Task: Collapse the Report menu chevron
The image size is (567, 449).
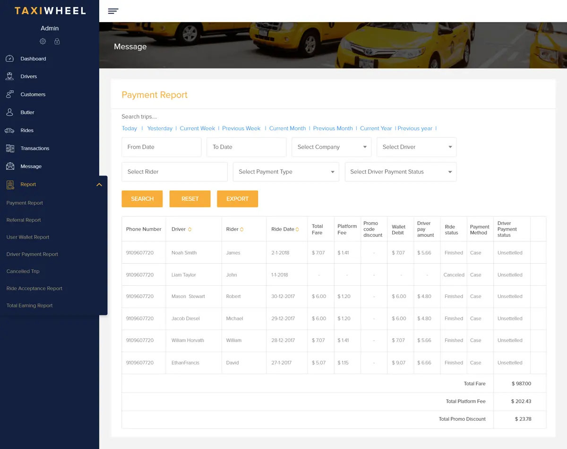Action: 99,184
